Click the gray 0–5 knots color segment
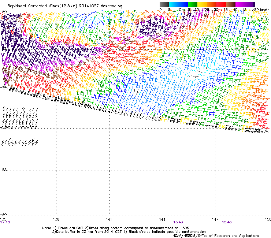 pyautogui.click(x=164, y=4)
